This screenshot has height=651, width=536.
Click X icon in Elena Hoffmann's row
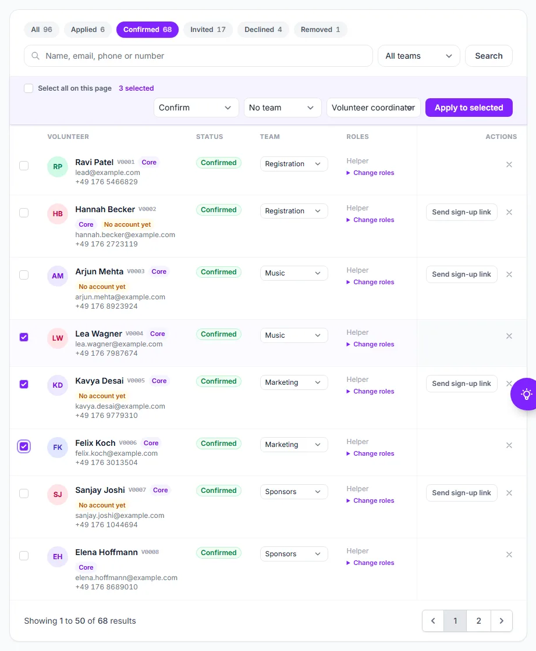tap(509, 555)
